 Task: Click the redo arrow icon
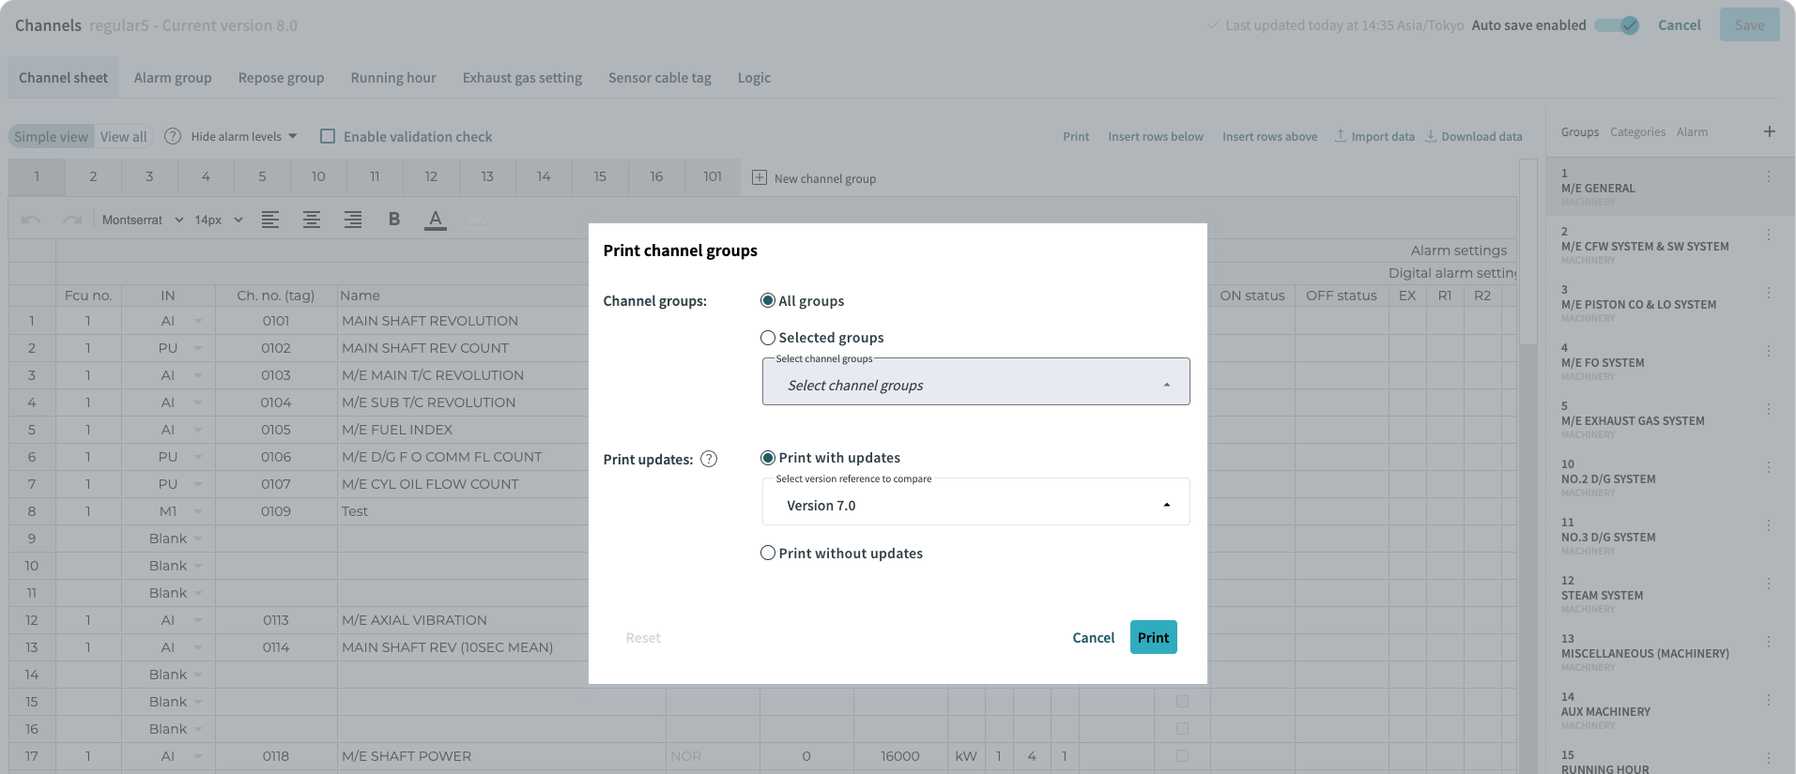(x=72, y=220)
